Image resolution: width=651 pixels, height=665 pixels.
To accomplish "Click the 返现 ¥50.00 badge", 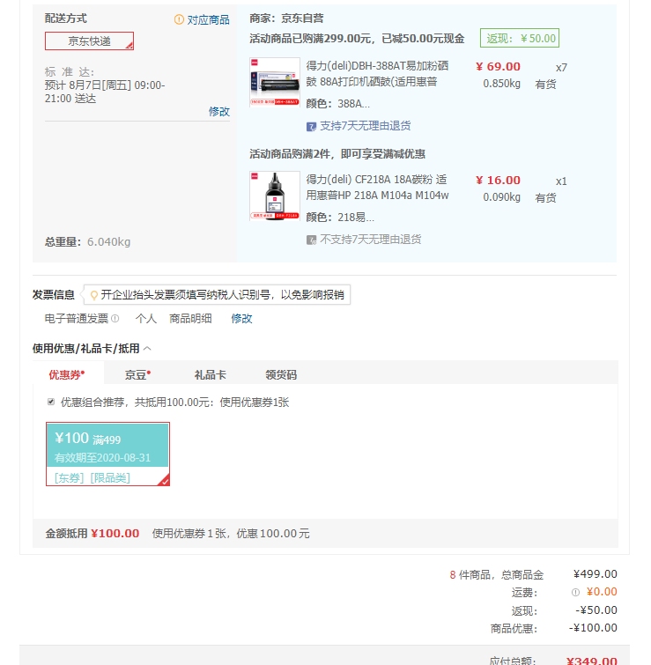I will click(520, 38).
